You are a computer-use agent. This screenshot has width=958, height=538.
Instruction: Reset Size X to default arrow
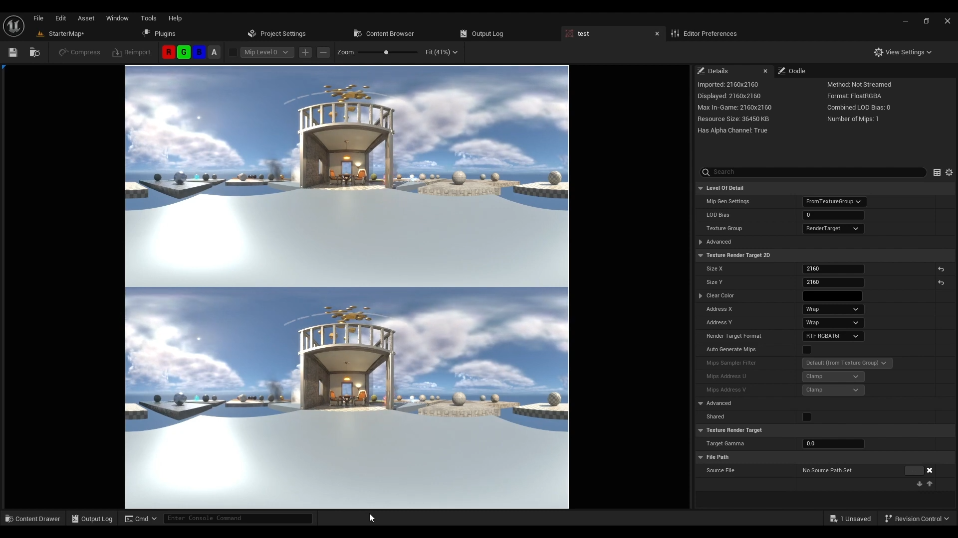pos(941,269)
